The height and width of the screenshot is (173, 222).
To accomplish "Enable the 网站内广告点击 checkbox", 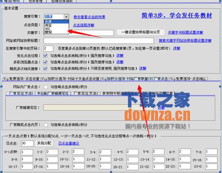I will pos(46,87).
